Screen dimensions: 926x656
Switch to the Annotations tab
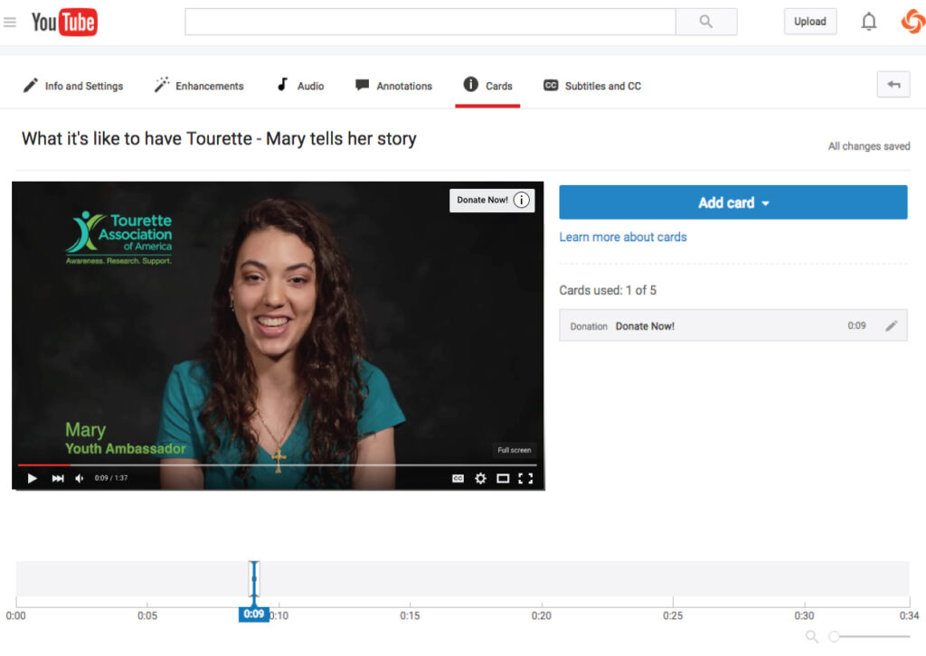[x=393, y=86]
